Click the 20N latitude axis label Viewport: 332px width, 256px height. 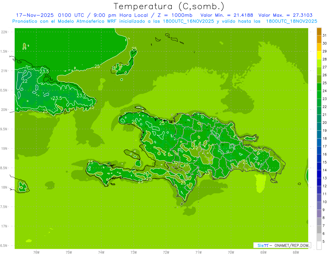(x=4, y=110)
